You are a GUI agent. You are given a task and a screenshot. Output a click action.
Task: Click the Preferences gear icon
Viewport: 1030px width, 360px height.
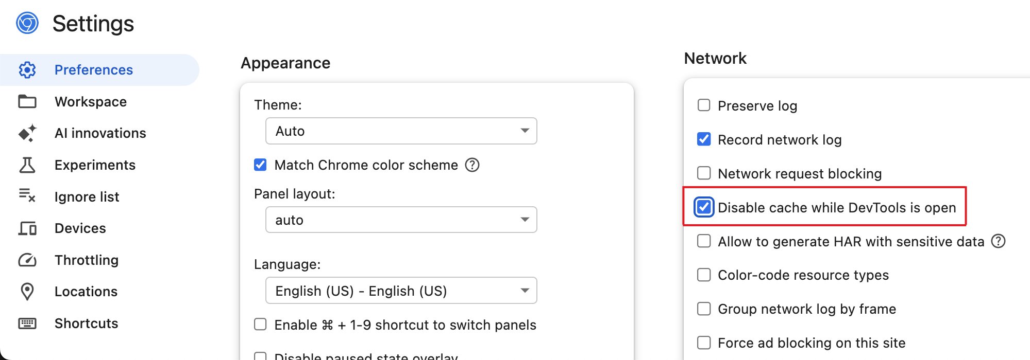pyautogui.click(x=27, y=70)
